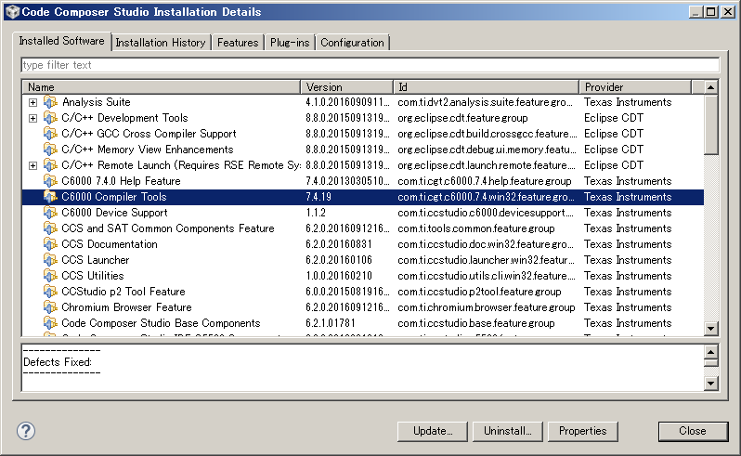
Task: Sort the list by Name column
Action: tap(162, 87)
